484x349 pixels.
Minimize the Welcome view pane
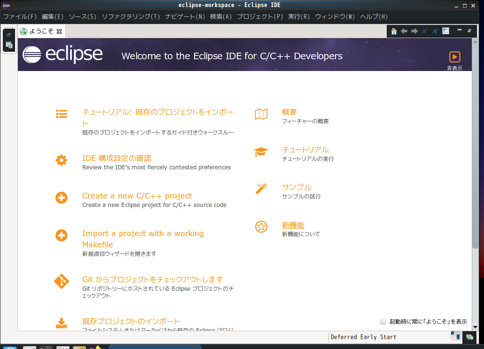coord(459,30)
